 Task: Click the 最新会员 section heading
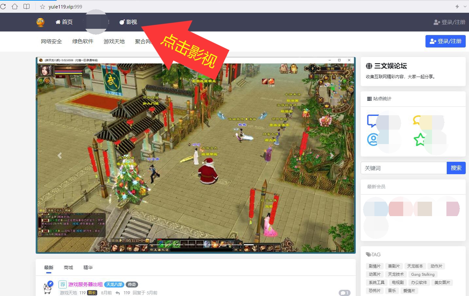pos(376,187)
